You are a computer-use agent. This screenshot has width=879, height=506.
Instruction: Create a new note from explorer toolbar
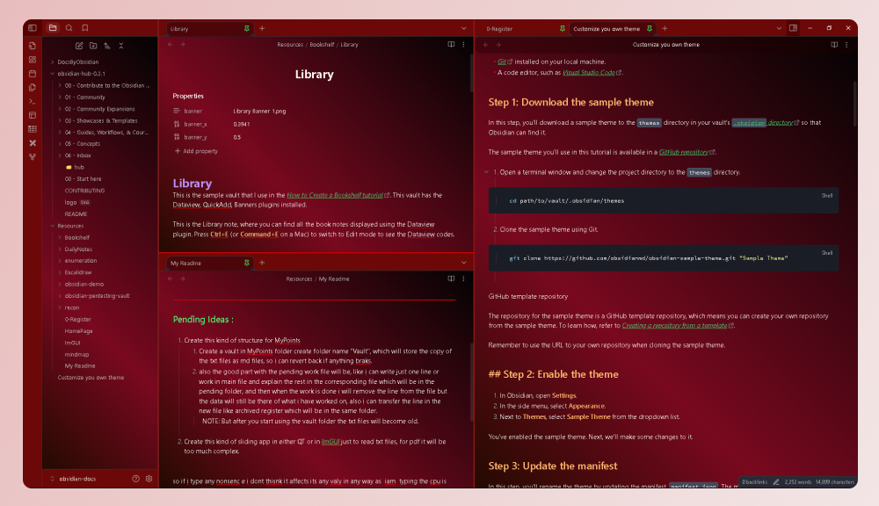[x=79, y=46]
